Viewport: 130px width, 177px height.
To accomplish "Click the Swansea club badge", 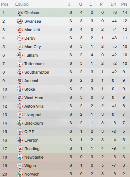I will pos(20,21).
